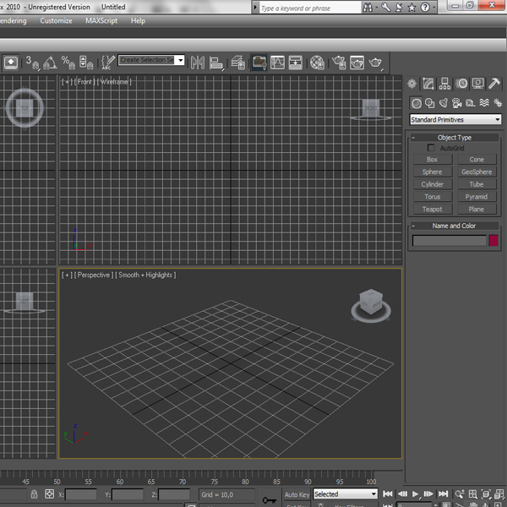
Task: Click the Mirror tool in toolbar
Action: [198, 63]
